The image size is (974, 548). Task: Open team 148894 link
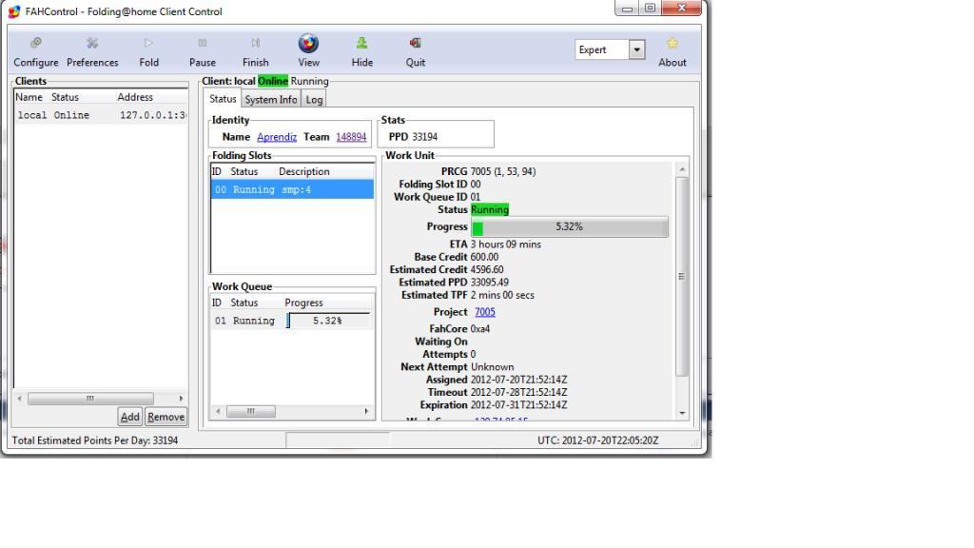tap(351, 137)
